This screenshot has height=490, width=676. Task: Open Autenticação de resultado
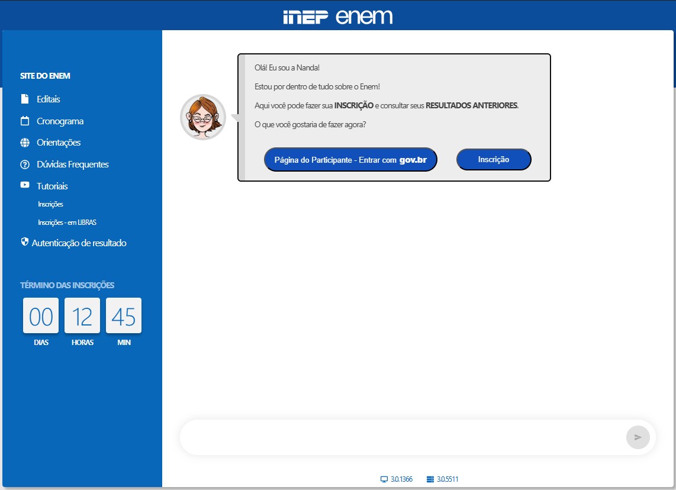coord(79,243)
